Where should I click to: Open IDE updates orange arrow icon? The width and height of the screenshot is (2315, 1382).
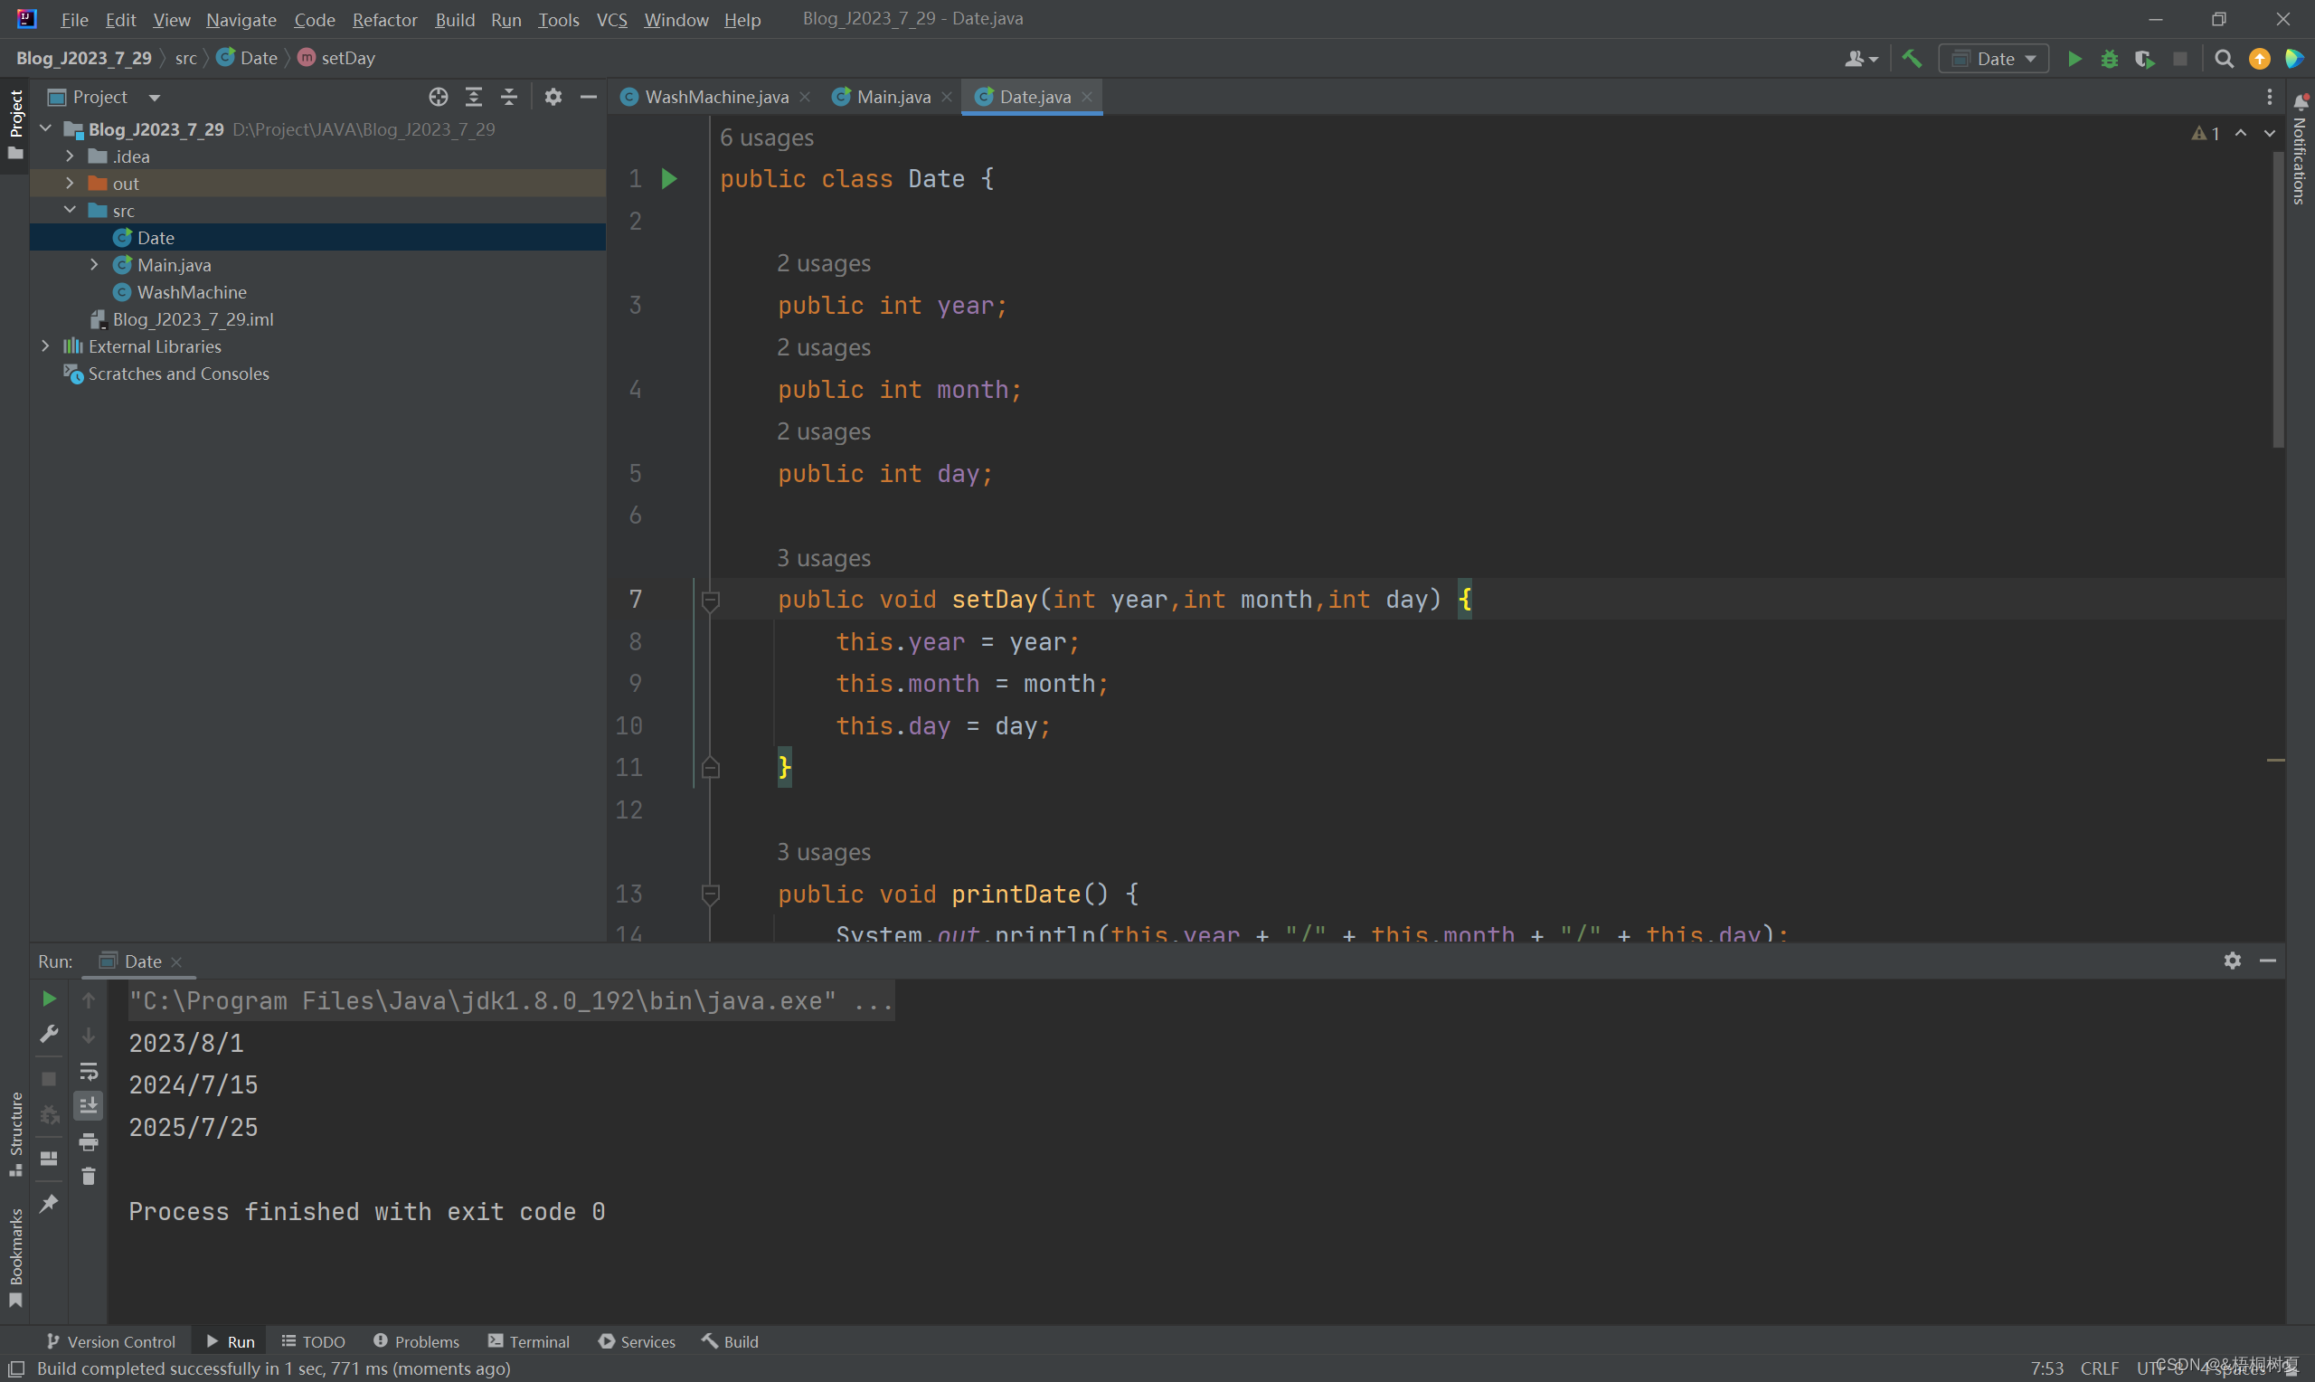pos(2259,59)
